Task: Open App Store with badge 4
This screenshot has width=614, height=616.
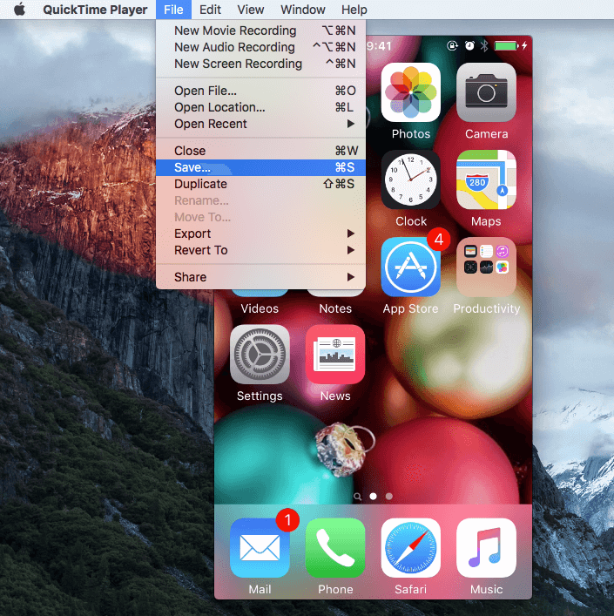Action: [410, 267]
